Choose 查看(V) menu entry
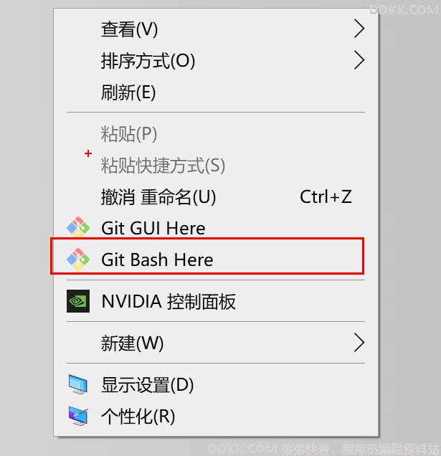Screen dimensions: 441x456 (x=216, y=29)
